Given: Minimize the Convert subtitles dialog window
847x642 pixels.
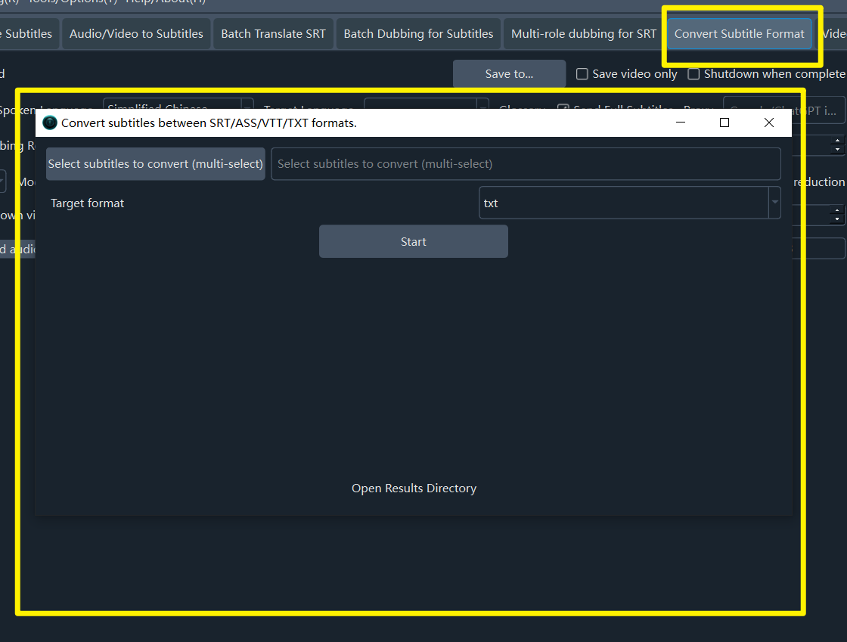Looking at the screenshot, I should [x=681, y=123].
